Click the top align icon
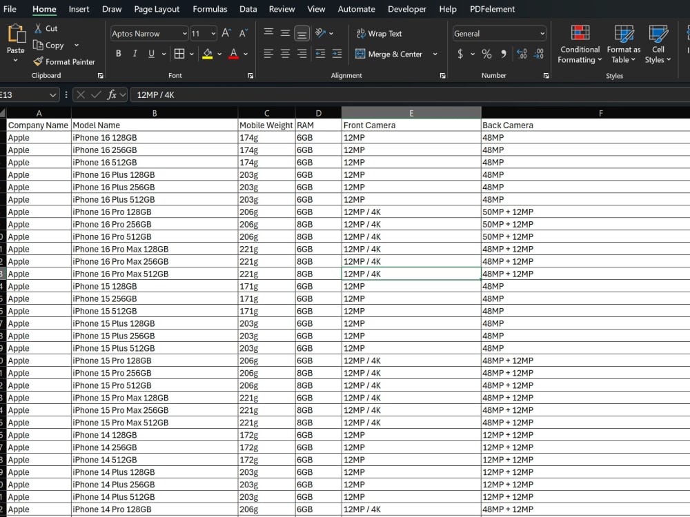This screenshot has width=690, height=517. pyautogui.click(x=268, y=33)
